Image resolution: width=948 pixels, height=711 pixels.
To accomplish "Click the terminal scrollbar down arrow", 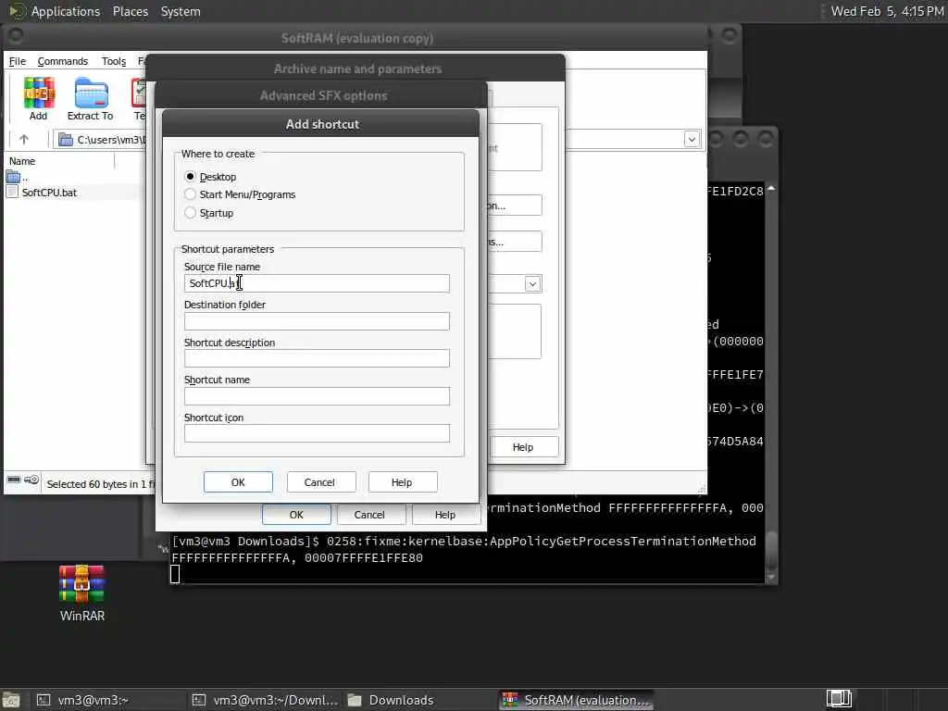I will pyautogui.click(x=771, y=577).
